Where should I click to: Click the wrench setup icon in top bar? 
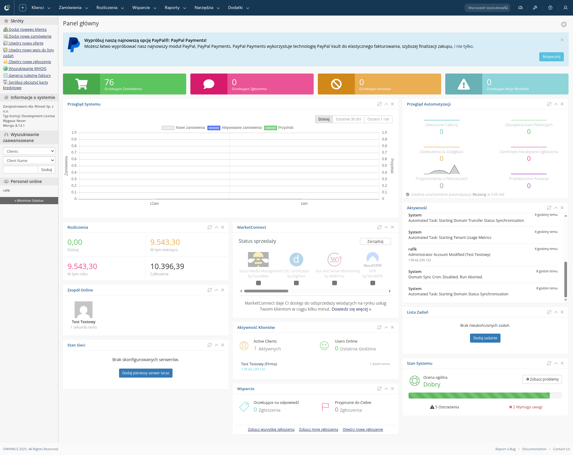coord(535,8)
